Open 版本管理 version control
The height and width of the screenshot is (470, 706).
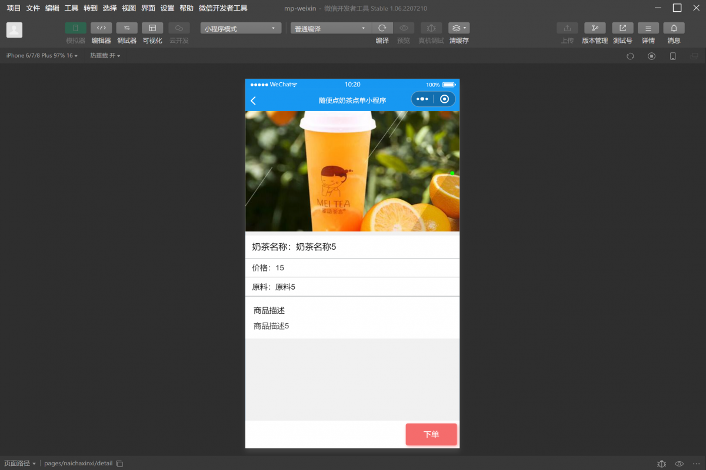[595, 28]
